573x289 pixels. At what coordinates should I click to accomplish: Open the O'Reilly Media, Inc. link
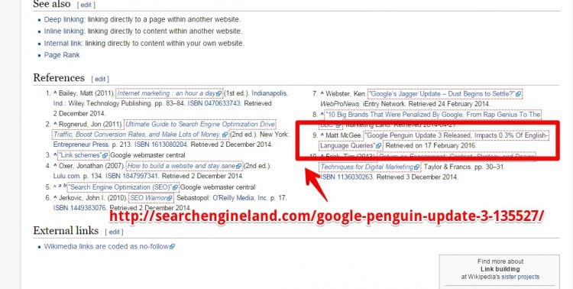[240, 198]
